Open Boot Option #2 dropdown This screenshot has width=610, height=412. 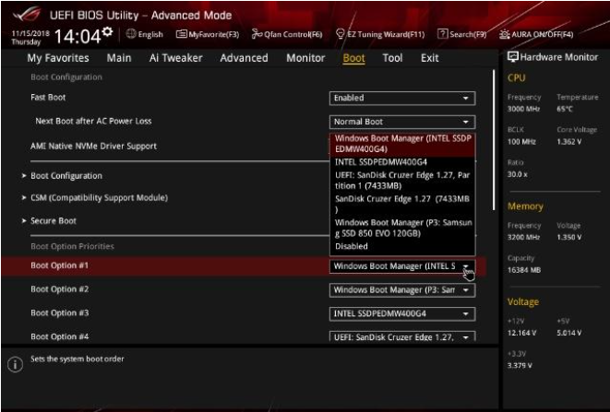[x=401, y=289]
